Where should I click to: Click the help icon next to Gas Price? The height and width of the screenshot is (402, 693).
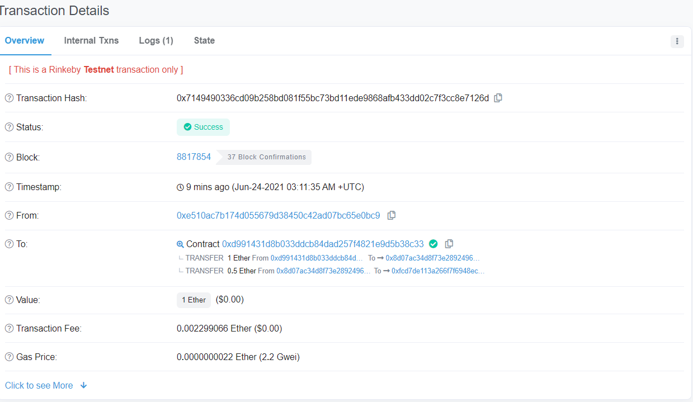pyautogui.click(x=9, y=357)
